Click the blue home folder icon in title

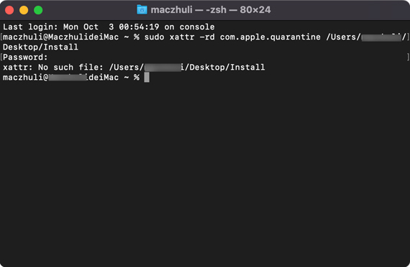[x=142, y=10]
